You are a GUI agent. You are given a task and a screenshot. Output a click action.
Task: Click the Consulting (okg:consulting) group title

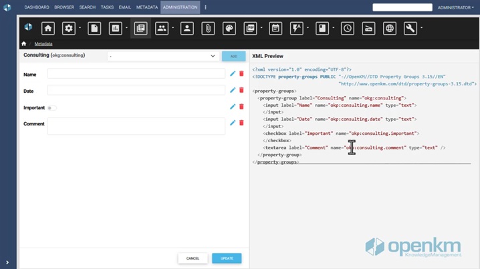coord(54,55)
